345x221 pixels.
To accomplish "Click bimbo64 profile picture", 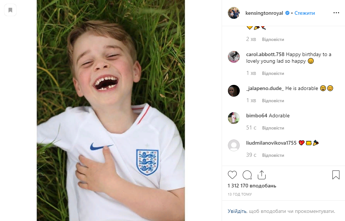I will (234, 118).
